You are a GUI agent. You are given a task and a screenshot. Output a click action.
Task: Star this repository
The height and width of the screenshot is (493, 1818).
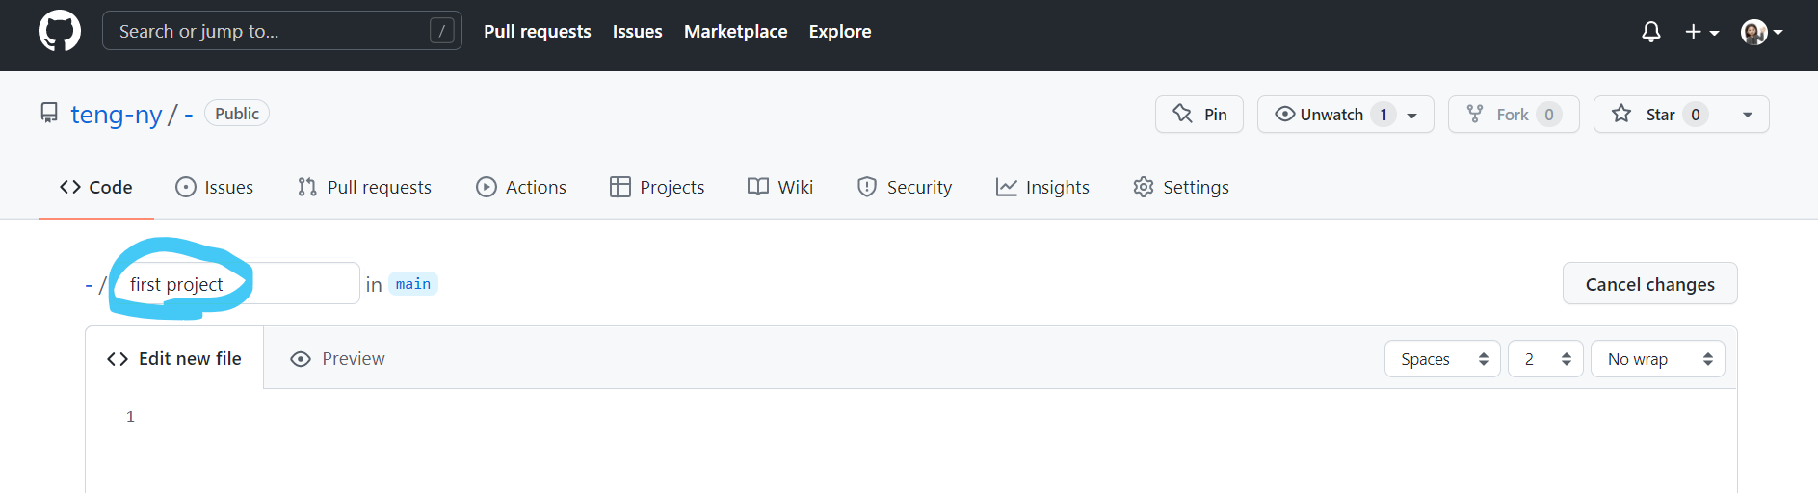[1659, 115]
